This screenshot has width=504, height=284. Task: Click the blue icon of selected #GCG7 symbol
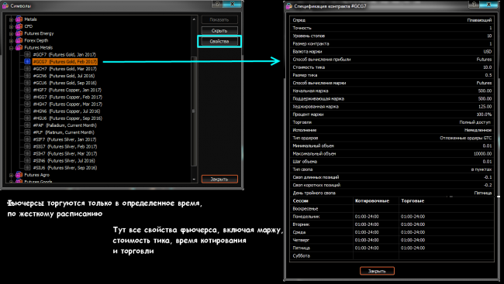[27, 62]
